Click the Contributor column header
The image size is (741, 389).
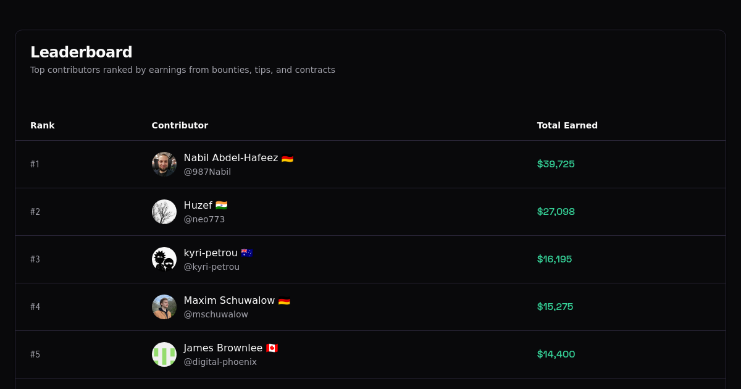[180, 125]
